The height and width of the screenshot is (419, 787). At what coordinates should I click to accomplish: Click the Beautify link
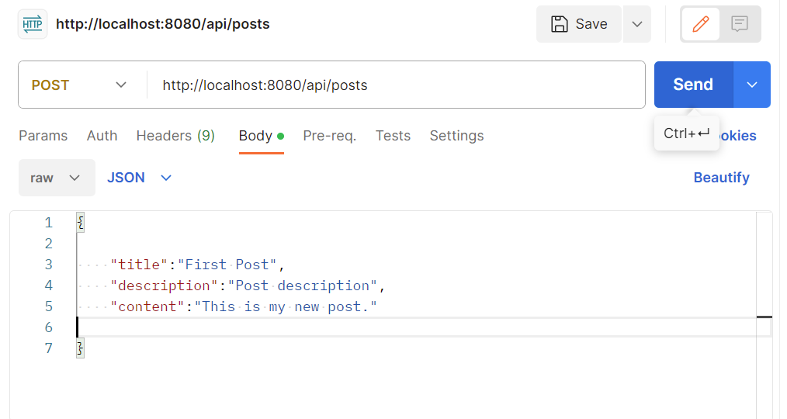(721, 178)
